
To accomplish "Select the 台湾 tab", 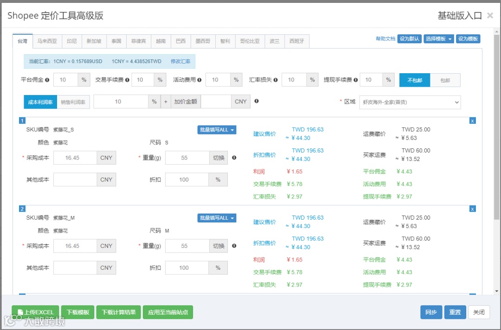I will [x=23, y=41].
